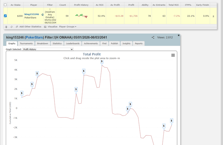
Task: Open the Graph Selected Profit History dropdown
Action: pyautogui.click(x=48, y=49)
